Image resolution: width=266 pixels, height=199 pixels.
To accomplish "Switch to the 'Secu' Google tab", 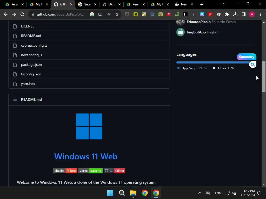I will 87,4.
